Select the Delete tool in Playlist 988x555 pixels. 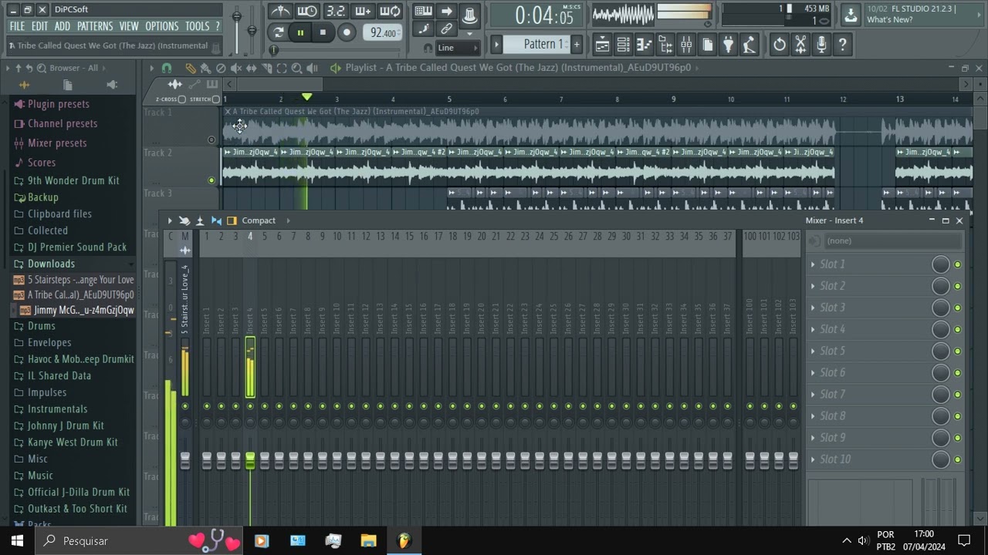pyautogui.click(x=221, y=68)
